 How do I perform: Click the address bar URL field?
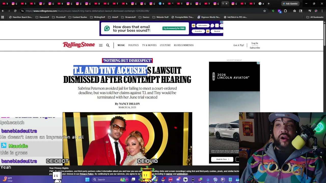143,11
